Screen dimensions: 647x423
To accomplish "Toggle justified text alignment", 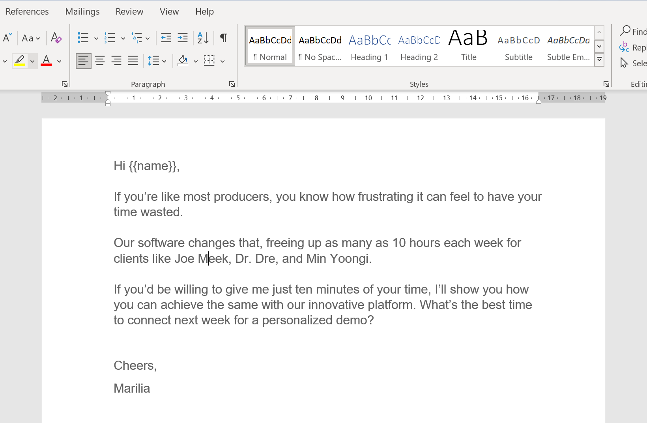I will tap(133, 61).
